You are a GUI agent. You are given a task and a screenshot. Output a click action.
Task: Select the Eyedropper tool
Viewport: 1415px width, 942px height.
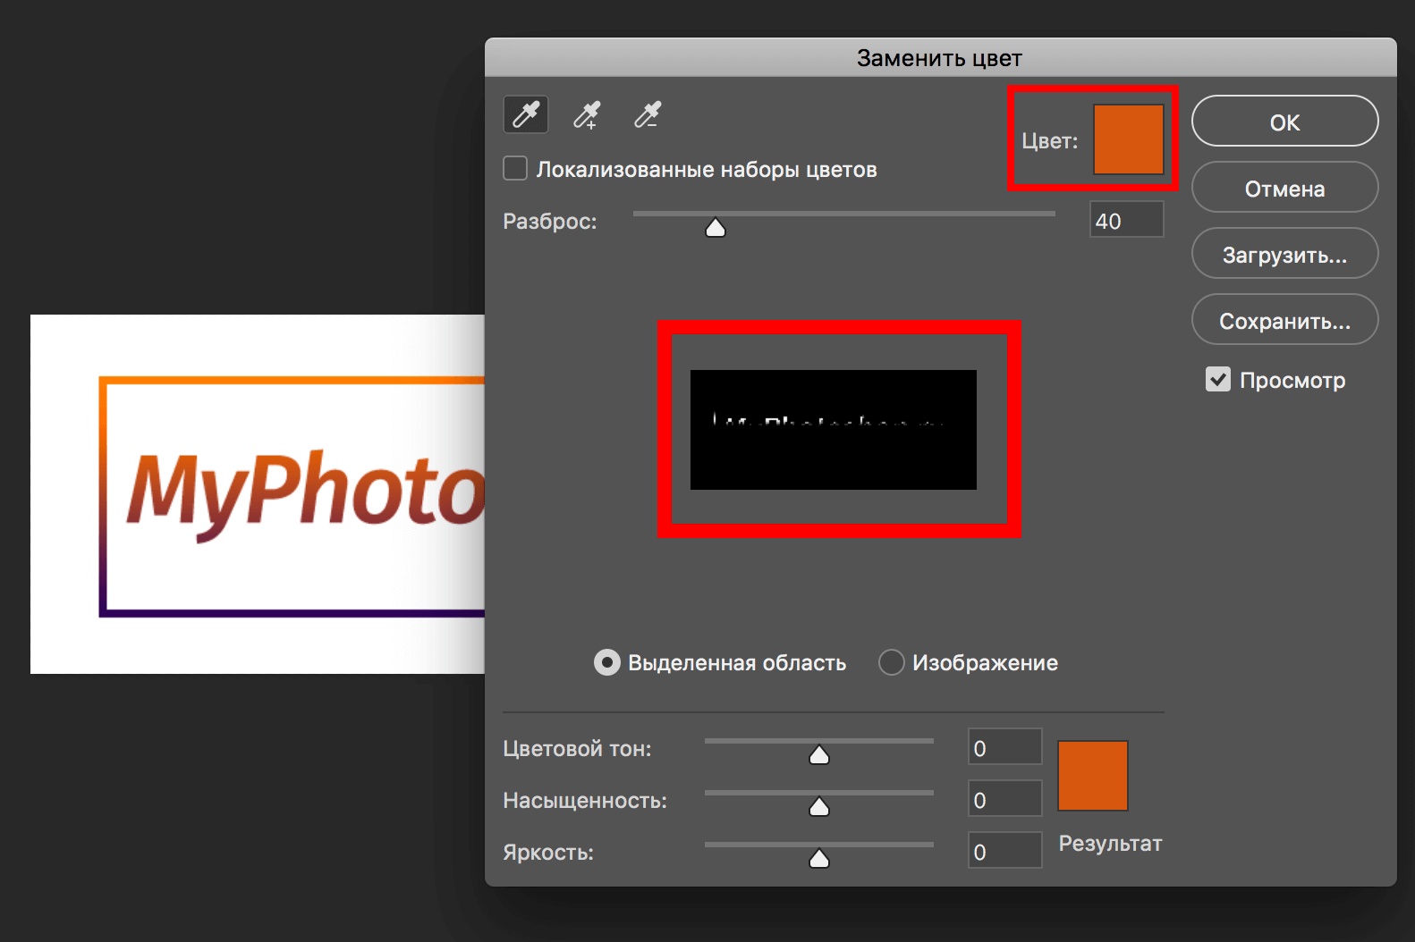[526, 114]
